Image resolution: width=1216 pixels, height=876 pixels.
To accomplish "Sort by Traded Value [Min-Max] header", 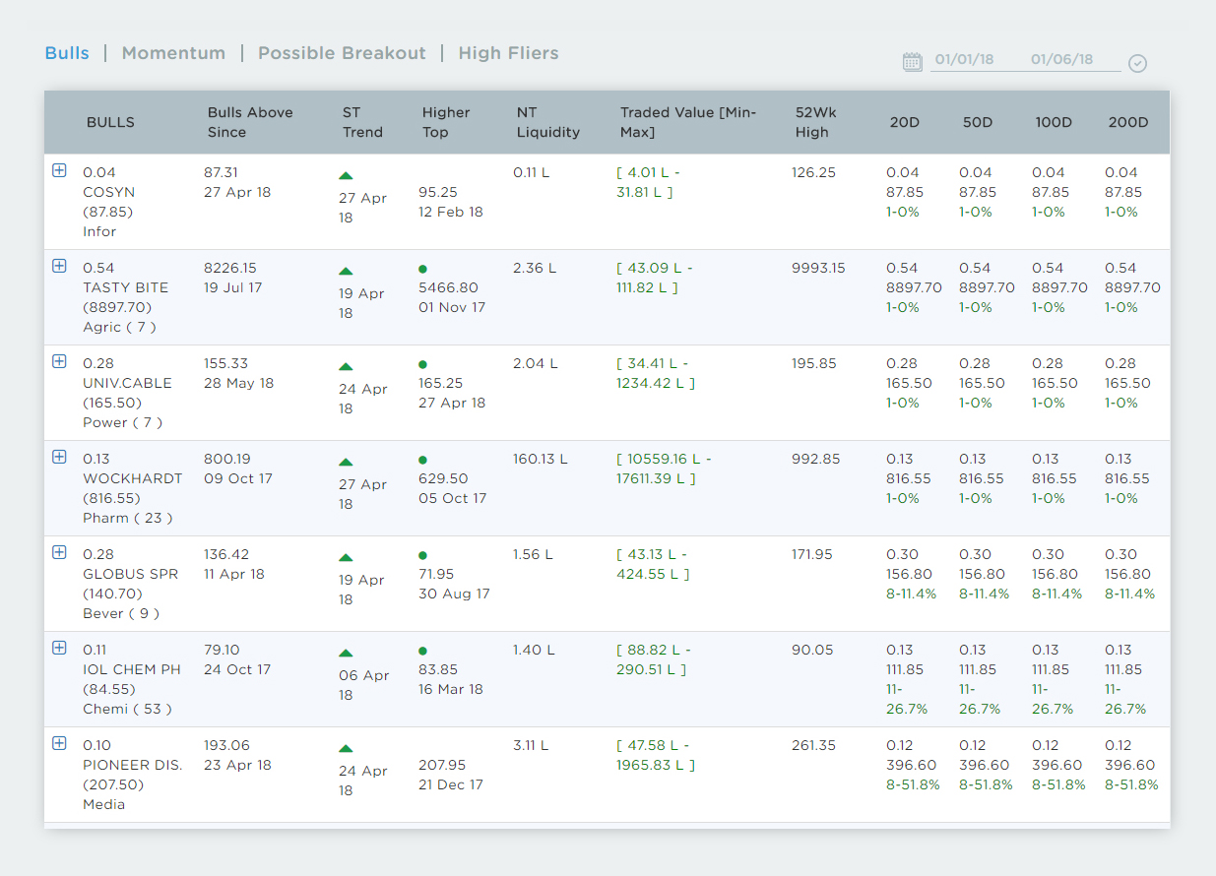I will click(688, 122).
